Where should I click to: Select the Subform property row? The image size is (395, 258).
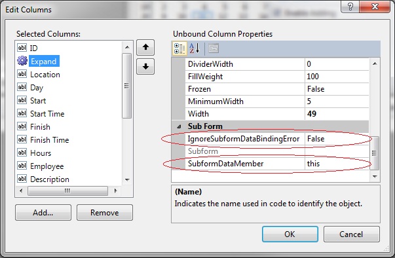click(276, 151)
